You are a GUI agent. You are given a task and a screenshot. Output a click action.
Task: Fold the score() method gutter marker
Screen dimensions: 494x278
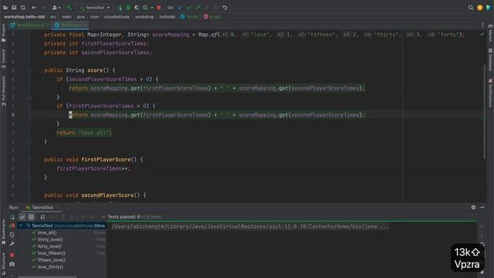click(29, 70)
